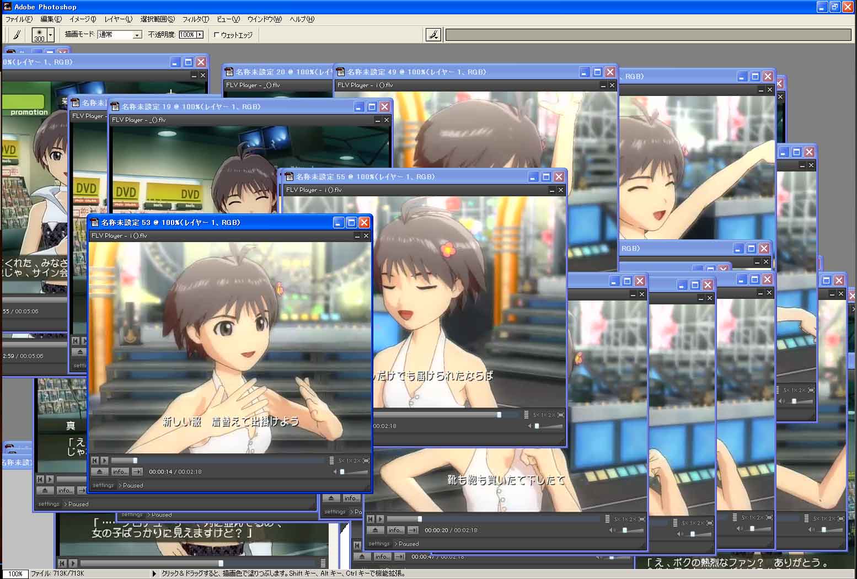Click the eject/open file icon in 名称未設定 53 player
Viewport: 857px width, 579px height.
point(99,471)
